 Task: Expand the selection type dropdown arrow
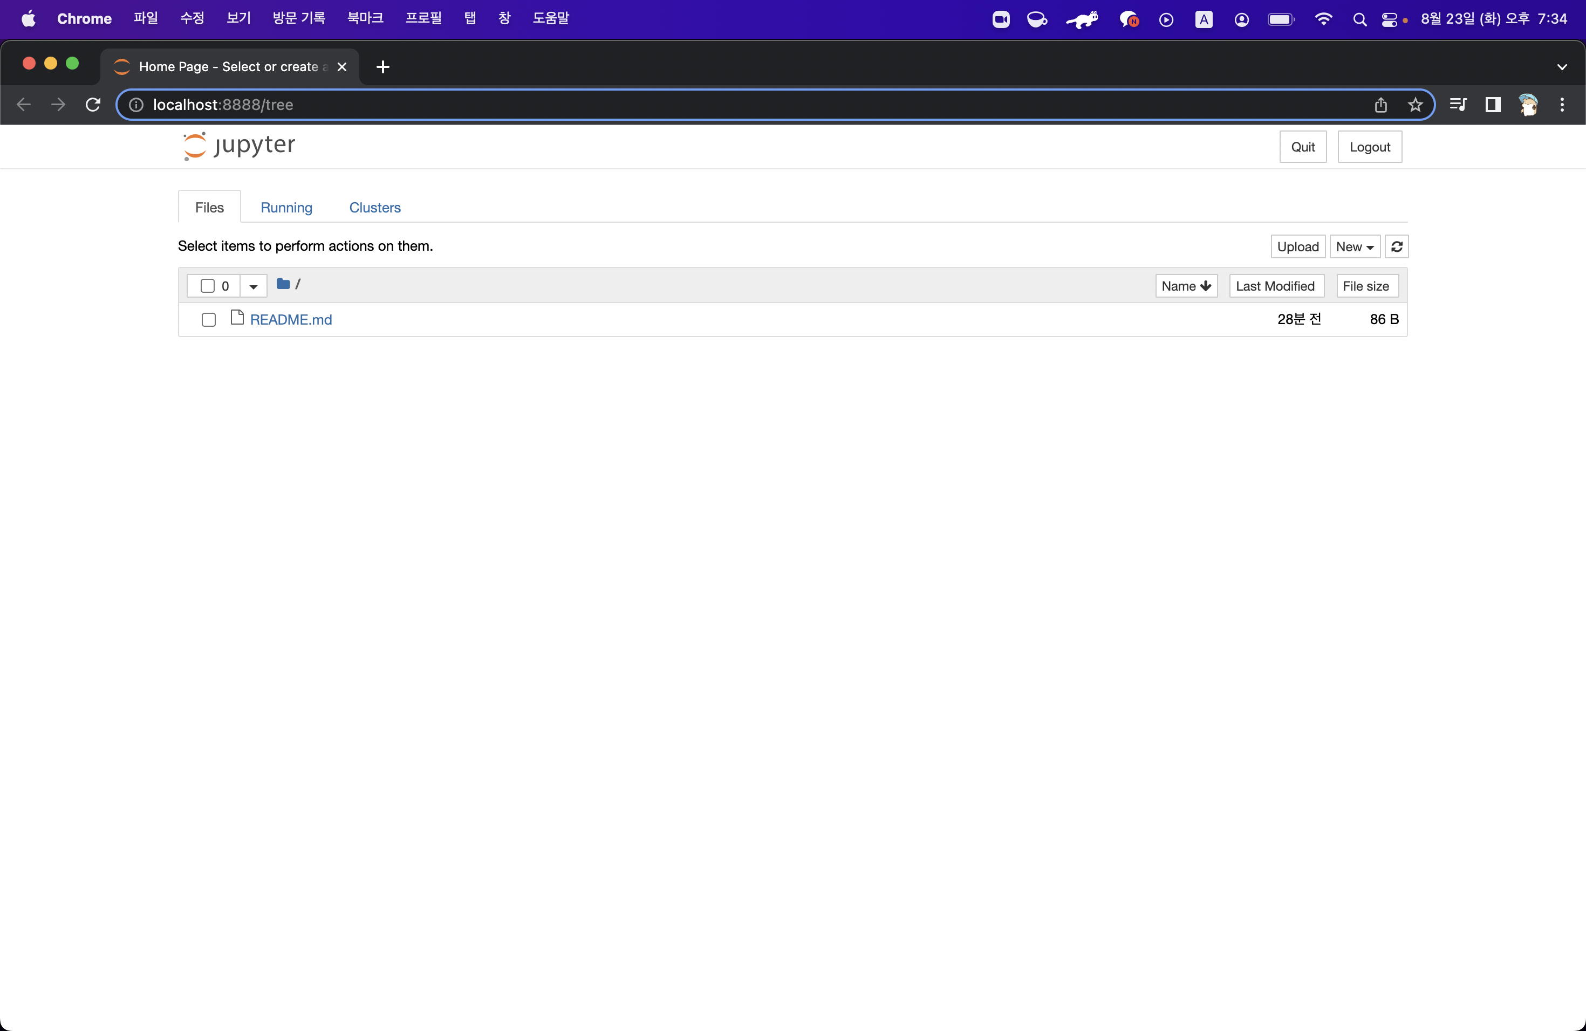(253, 286)
